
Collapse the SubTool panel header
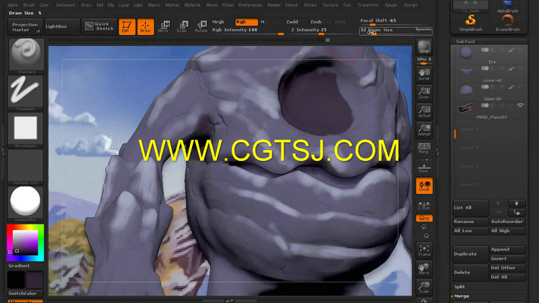pyautogui.click(x=489, y=41)
